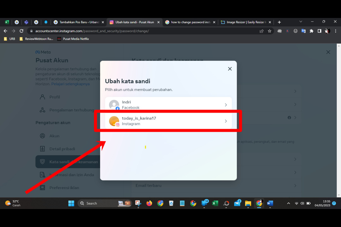
Task: Click the share page icon in address bar
Action: coord(262,31)
